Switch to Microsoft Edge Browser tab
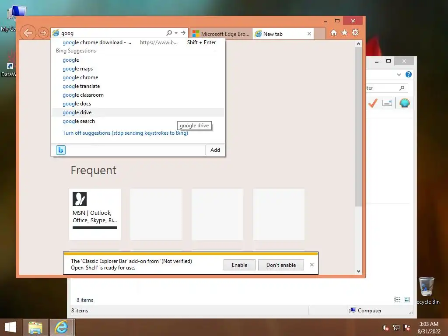448x336 pixels. point(221,34)
